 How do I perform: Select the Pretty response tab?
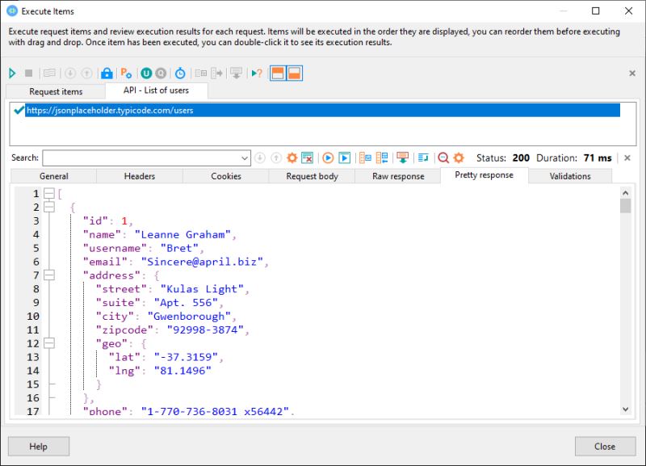pos(484,175)
